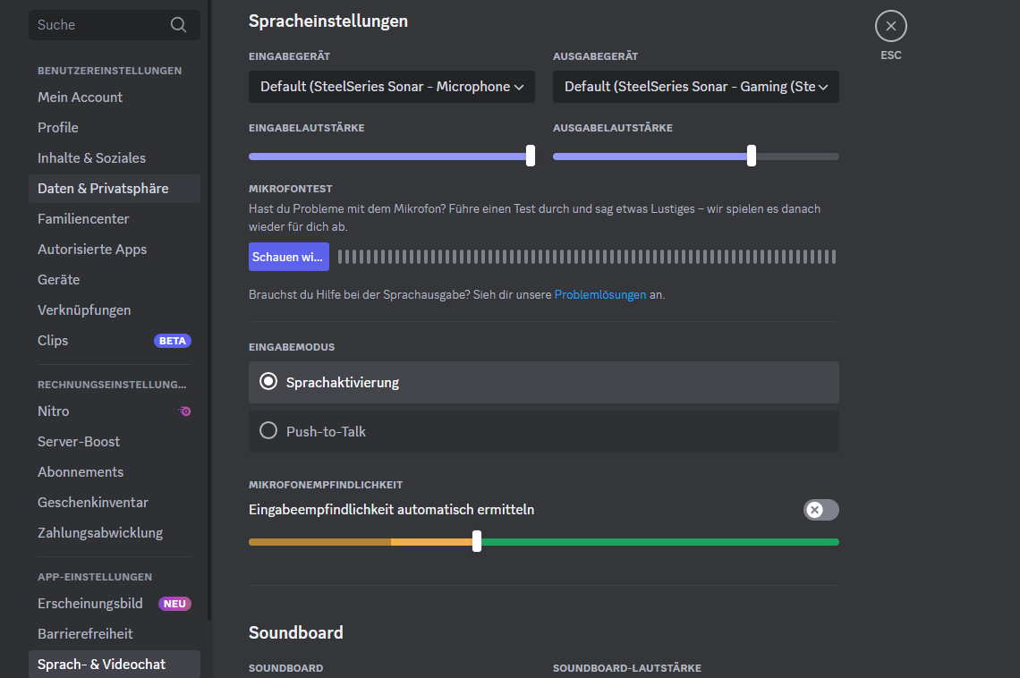Open Geschenkinventar section
The width and height of the screenshot is (1020, 678).
tap(115, 503)
